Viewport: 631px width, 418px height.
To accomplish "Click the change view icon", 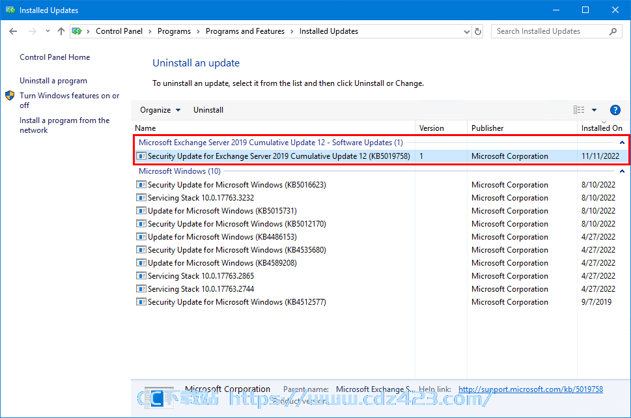I will click(579, 110).
